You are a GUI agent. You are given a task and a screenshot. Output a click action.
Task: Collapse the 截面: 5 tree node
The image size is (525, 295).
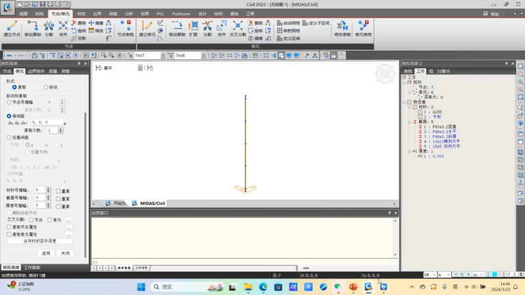[x=409, y=122]
